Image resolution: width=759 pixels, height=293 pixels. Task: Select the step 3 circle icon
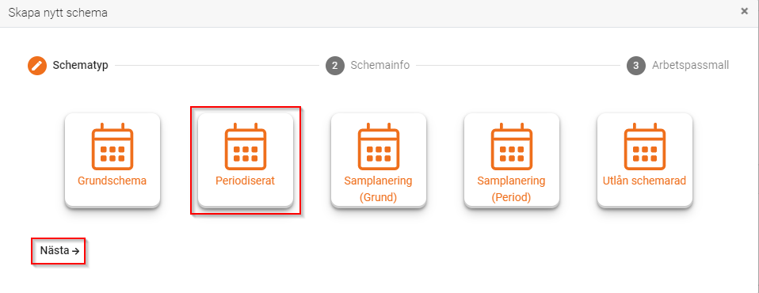[636, 66]
